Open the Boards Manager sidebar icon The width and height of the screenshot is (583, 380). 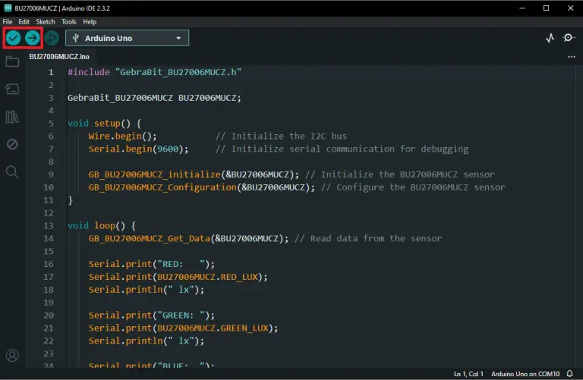point(12,90)
